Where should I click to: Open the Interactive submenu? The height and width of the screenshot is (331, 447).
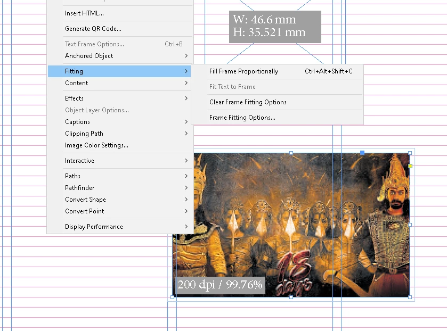[120, 161]
